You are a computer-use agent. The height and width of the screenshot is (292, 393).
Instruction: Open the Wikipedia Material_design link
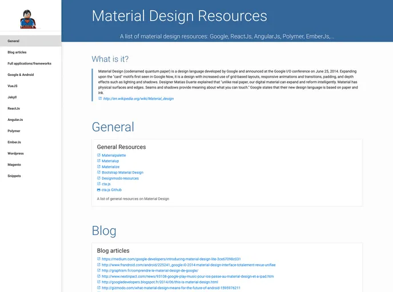[x=138, y=99]
